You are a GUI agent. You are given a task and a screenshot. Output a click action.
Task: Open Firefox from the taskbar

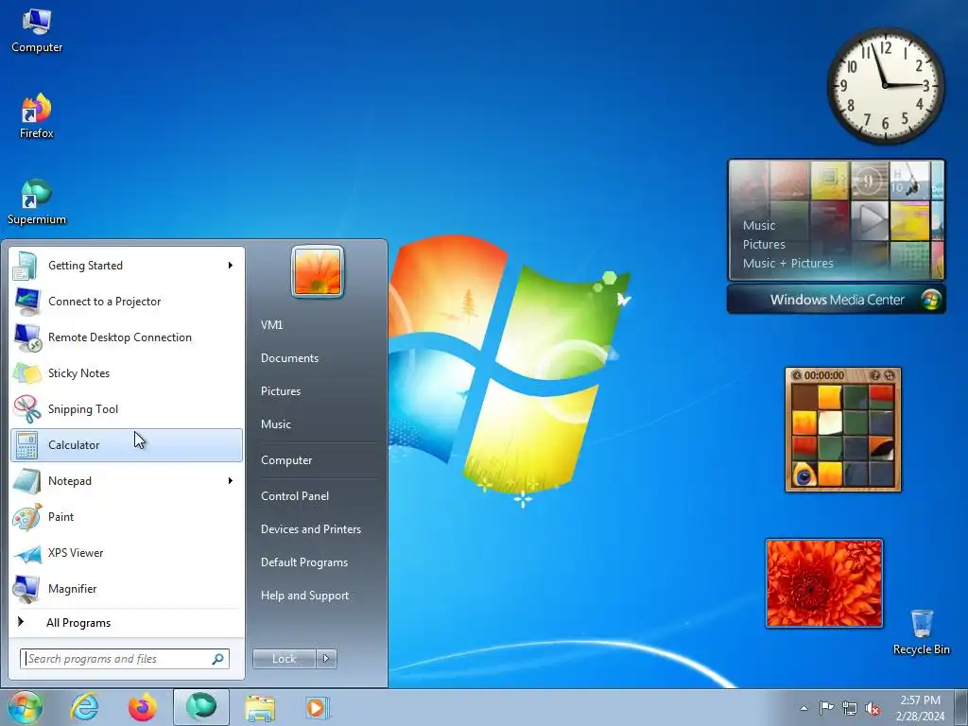click(x=142, y=707)
